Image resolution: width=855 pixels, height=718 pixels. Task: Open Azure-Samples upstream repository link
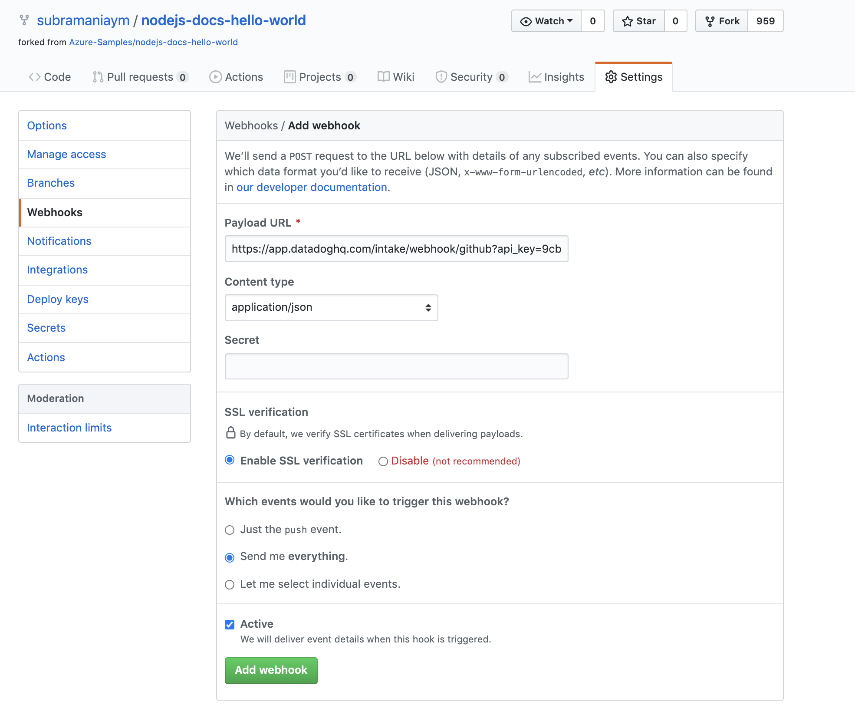tap(154, 42)
